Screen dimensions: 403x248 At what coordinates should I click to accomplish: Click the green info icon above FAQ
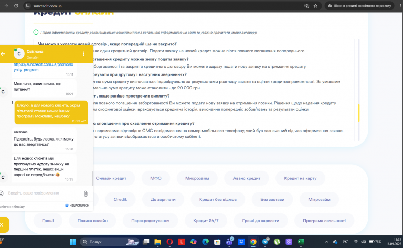[x=36, y=32]
